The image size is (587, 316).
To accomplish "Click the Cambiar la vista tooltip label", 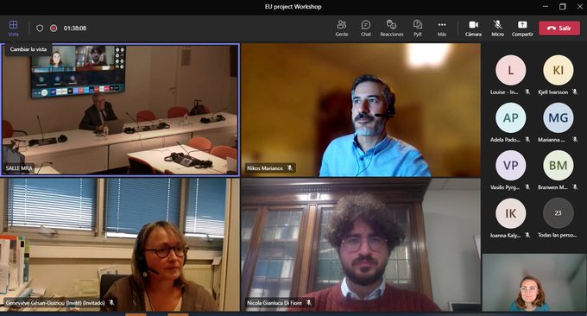I will [x=28, y=49].
